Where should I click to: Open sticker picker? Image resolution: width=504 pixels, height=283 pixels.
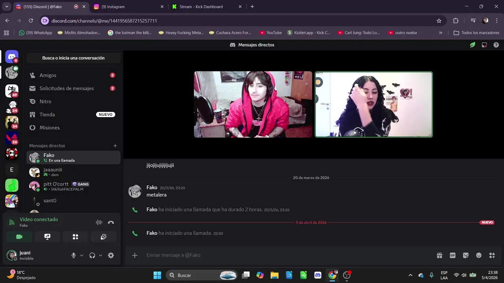pyautogui.click(x=466, y=255)
